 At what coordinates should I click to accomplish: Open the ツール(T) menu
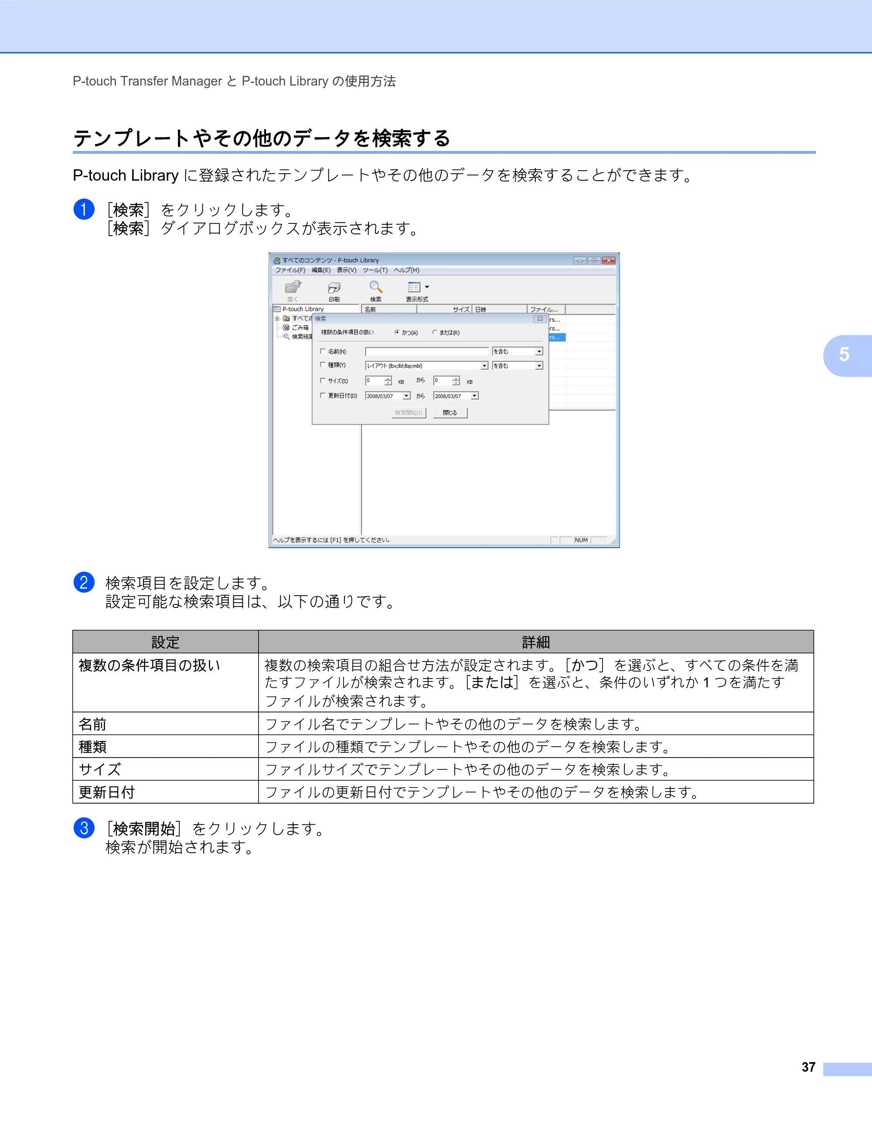[x=375, y=270]
